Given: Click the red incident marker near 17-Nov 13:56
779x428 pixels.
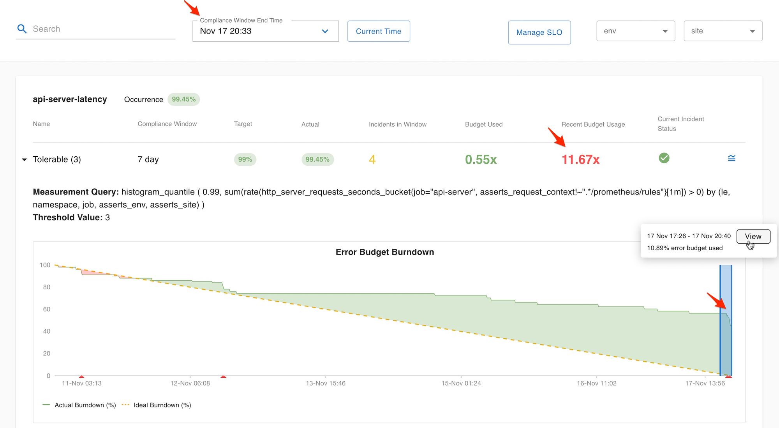Looking at the screenshot, I should pos(728,377).
